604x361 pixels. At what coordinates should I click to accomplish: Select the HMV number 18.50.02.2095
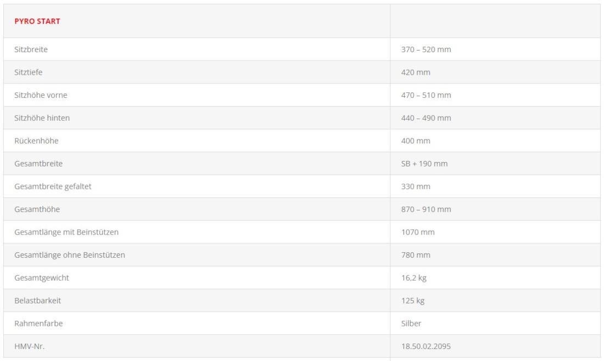click(x=428, y=347)
